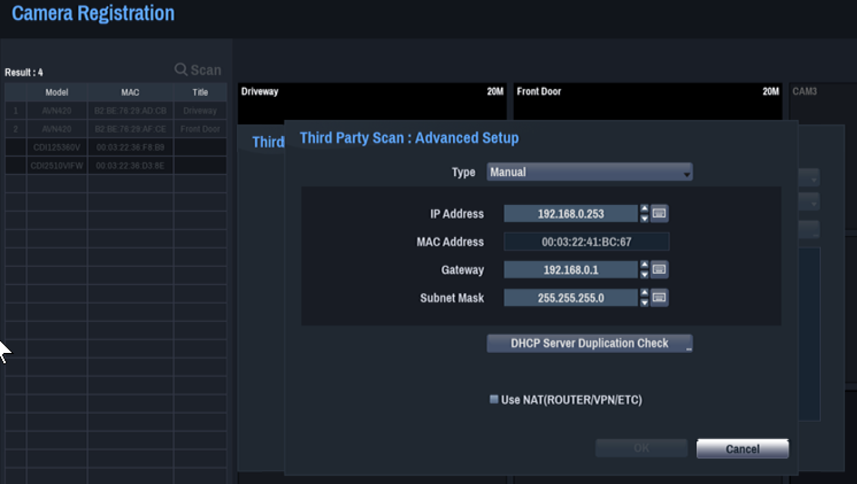
Task: Increase IP Address with up arrow
Action: pyautogui.click(x=644, y=209)
